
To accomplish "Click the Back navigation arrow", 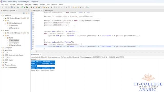I will coord(78,7).
